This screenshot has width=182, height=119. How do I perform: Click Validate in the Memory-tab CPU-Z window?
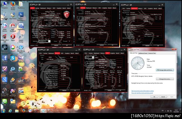(64, 90)
